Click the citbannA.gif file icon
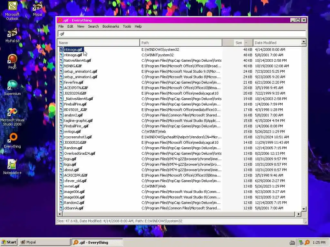 (x=61, y=208)
